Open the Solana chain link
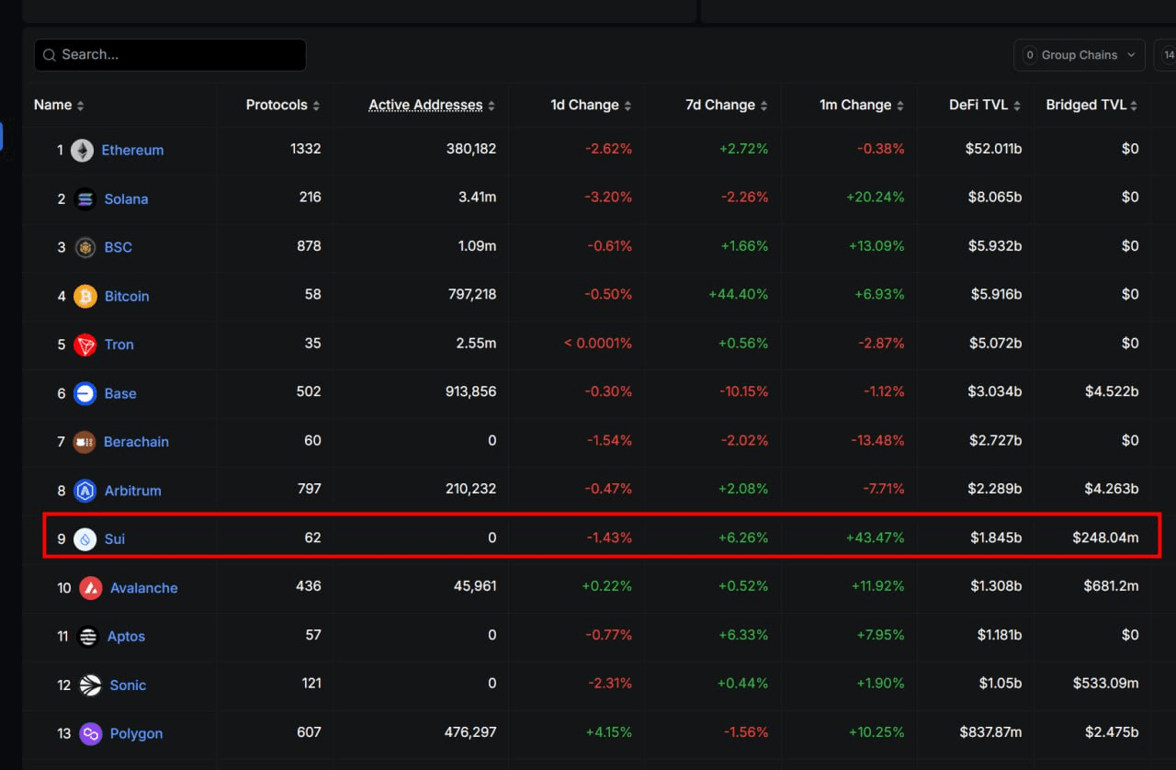 coord(126,199)
